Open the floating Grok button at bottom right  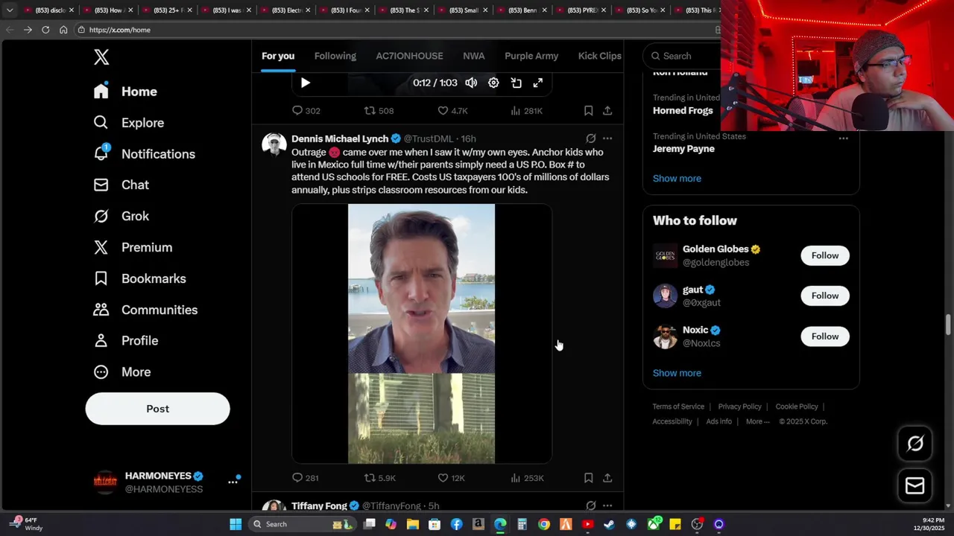click(915, 444)
